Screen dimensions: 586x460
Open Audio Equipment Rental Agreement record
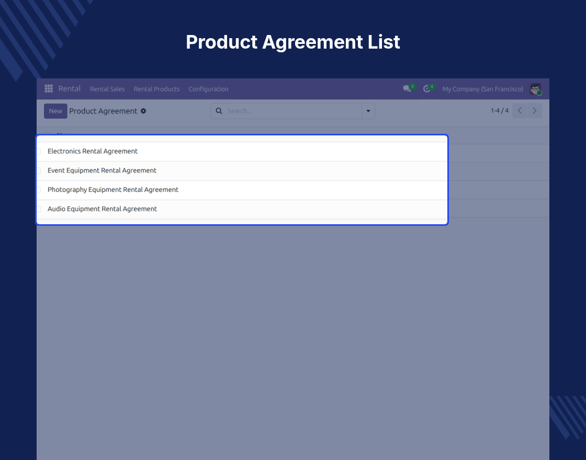click(x=102, y=209)
